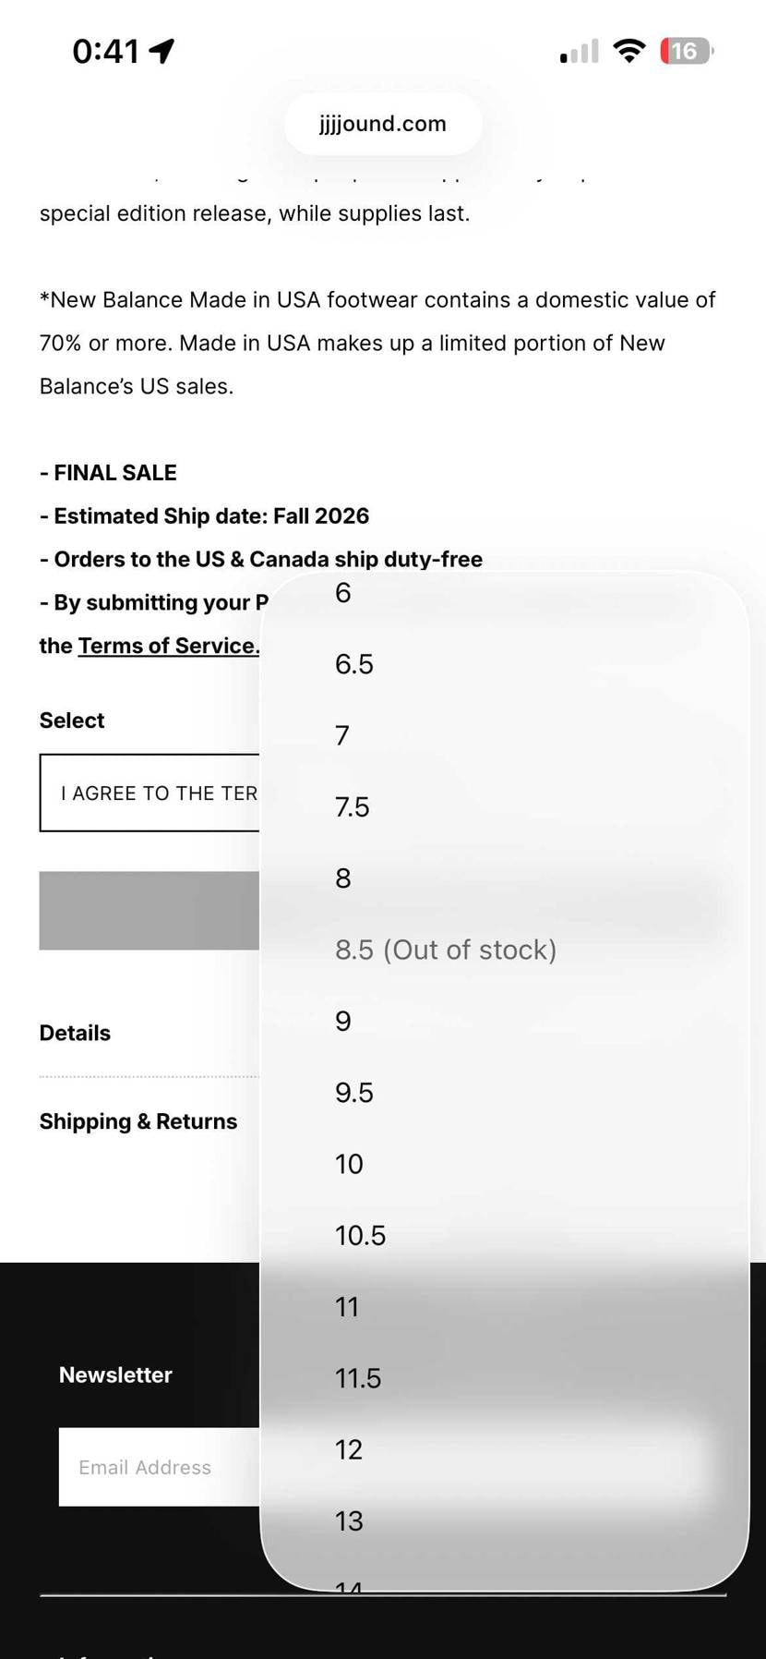766x1659 pixels.
Task: Focus the newsletter Email Address field
Action: [x=159, y=1467]
